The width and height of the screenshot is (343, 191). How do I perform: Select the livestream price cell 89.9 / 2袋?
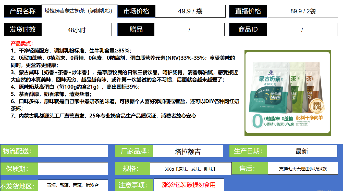303,11
